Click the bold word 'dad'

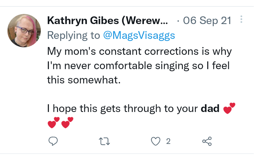[210, 108]
